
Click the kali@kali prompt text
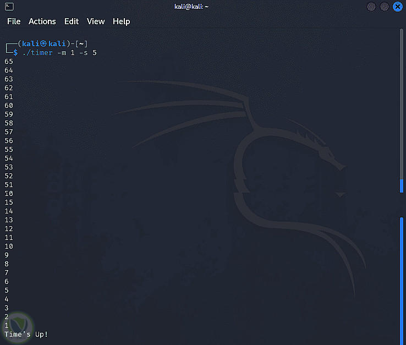click(x=44, y=43)
